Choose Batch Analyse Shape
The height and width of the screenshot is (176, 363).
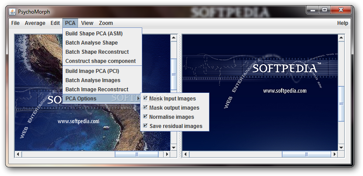(102, 43)
